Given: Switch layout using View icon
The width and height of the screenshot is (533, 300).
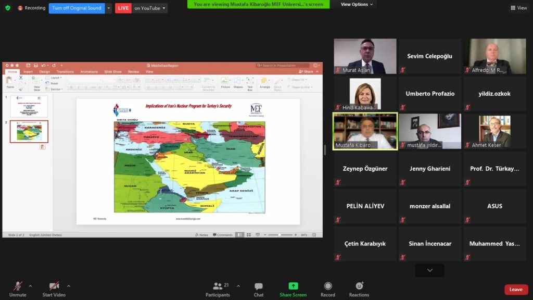Looking at the screenshot, I should [x=519, y=8].
